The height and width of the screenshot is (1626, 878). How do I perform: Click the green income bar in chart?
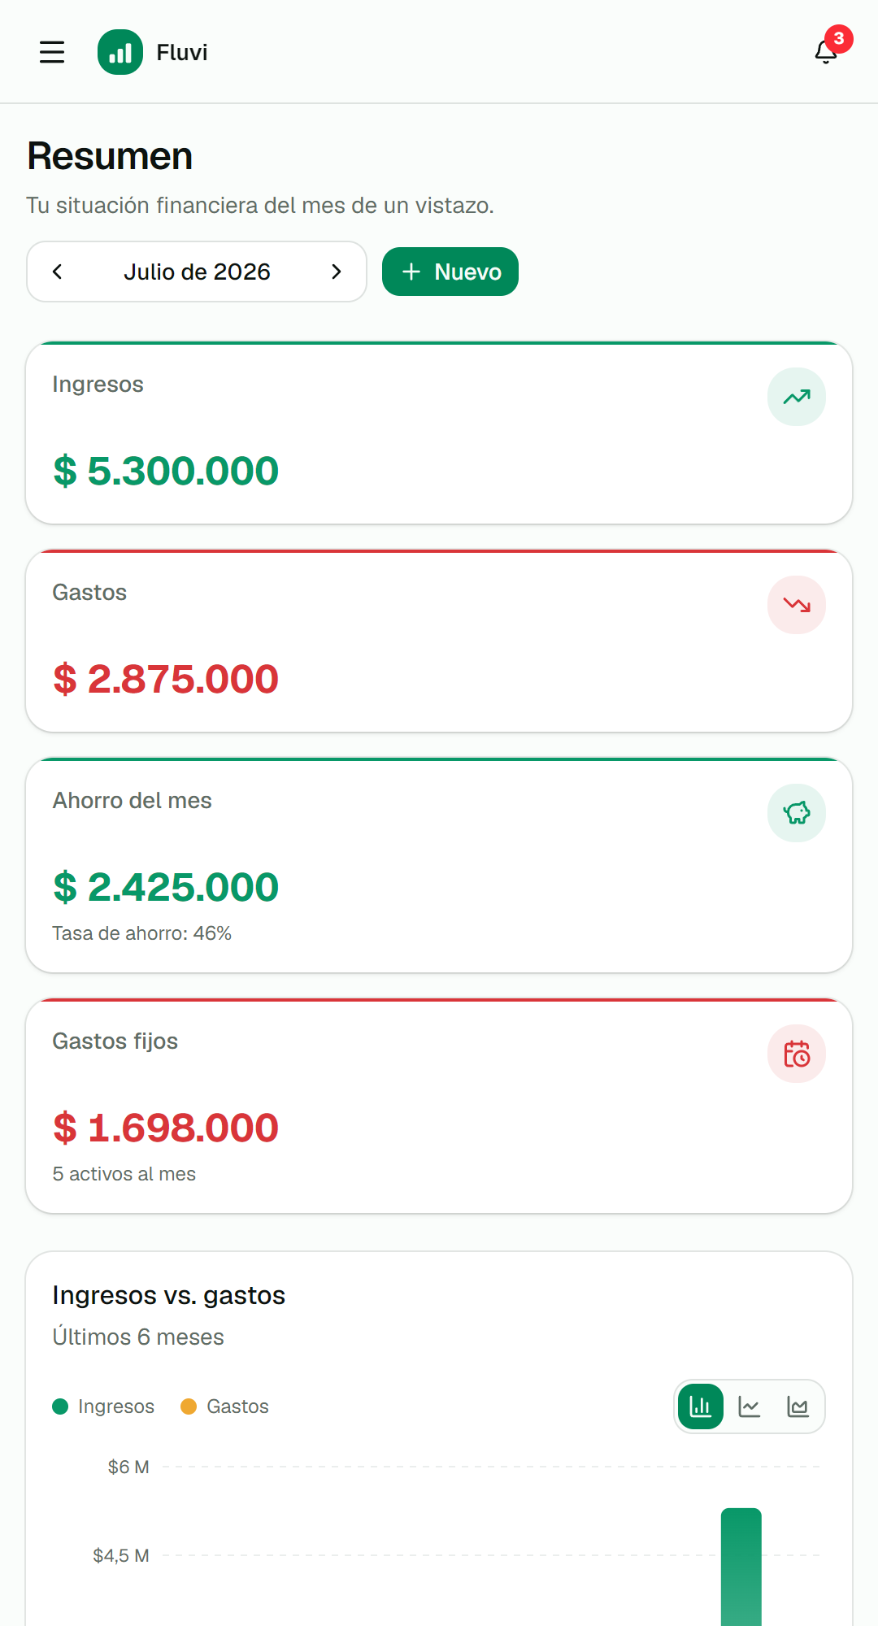(x=741, y=1567)
